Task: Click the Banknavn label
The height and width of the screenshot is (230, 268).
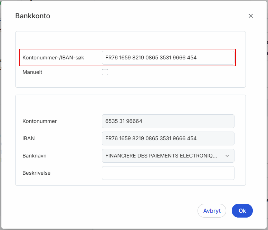Action: coord(34,156)
